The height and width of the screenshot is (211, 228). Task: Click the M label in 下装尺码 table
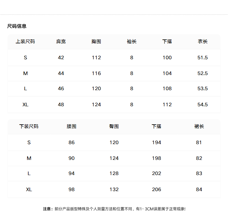(29, 158)
